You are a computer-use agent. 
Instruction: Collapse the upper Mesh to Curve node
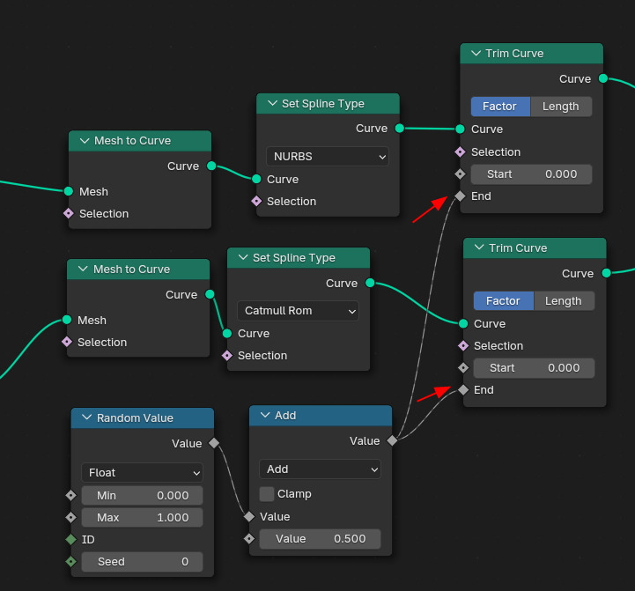85,141
